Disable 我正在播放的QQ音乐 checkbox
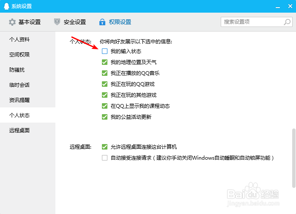 tap(104, 73)
